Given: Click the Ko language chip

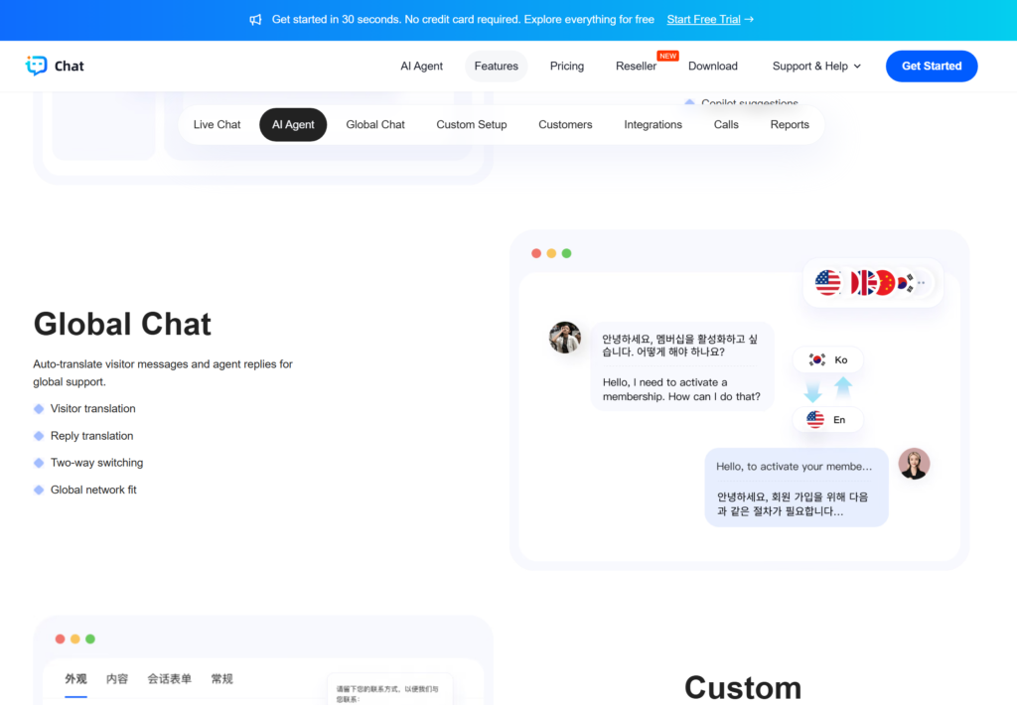Looking at the screenshot, I should point(827,360).
